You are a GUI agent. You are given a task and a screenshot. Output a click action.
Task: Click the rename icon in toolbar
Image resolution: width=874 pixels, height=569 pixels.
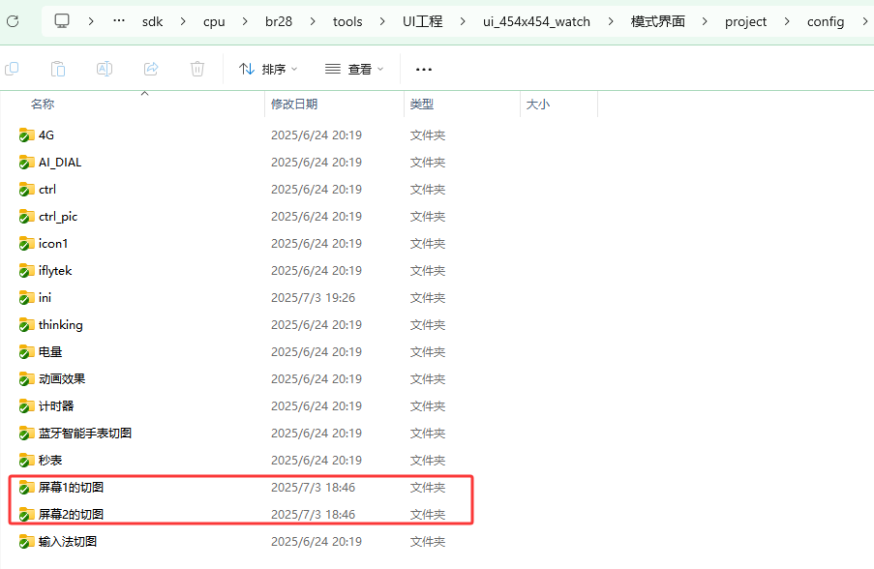coord(105,69)
